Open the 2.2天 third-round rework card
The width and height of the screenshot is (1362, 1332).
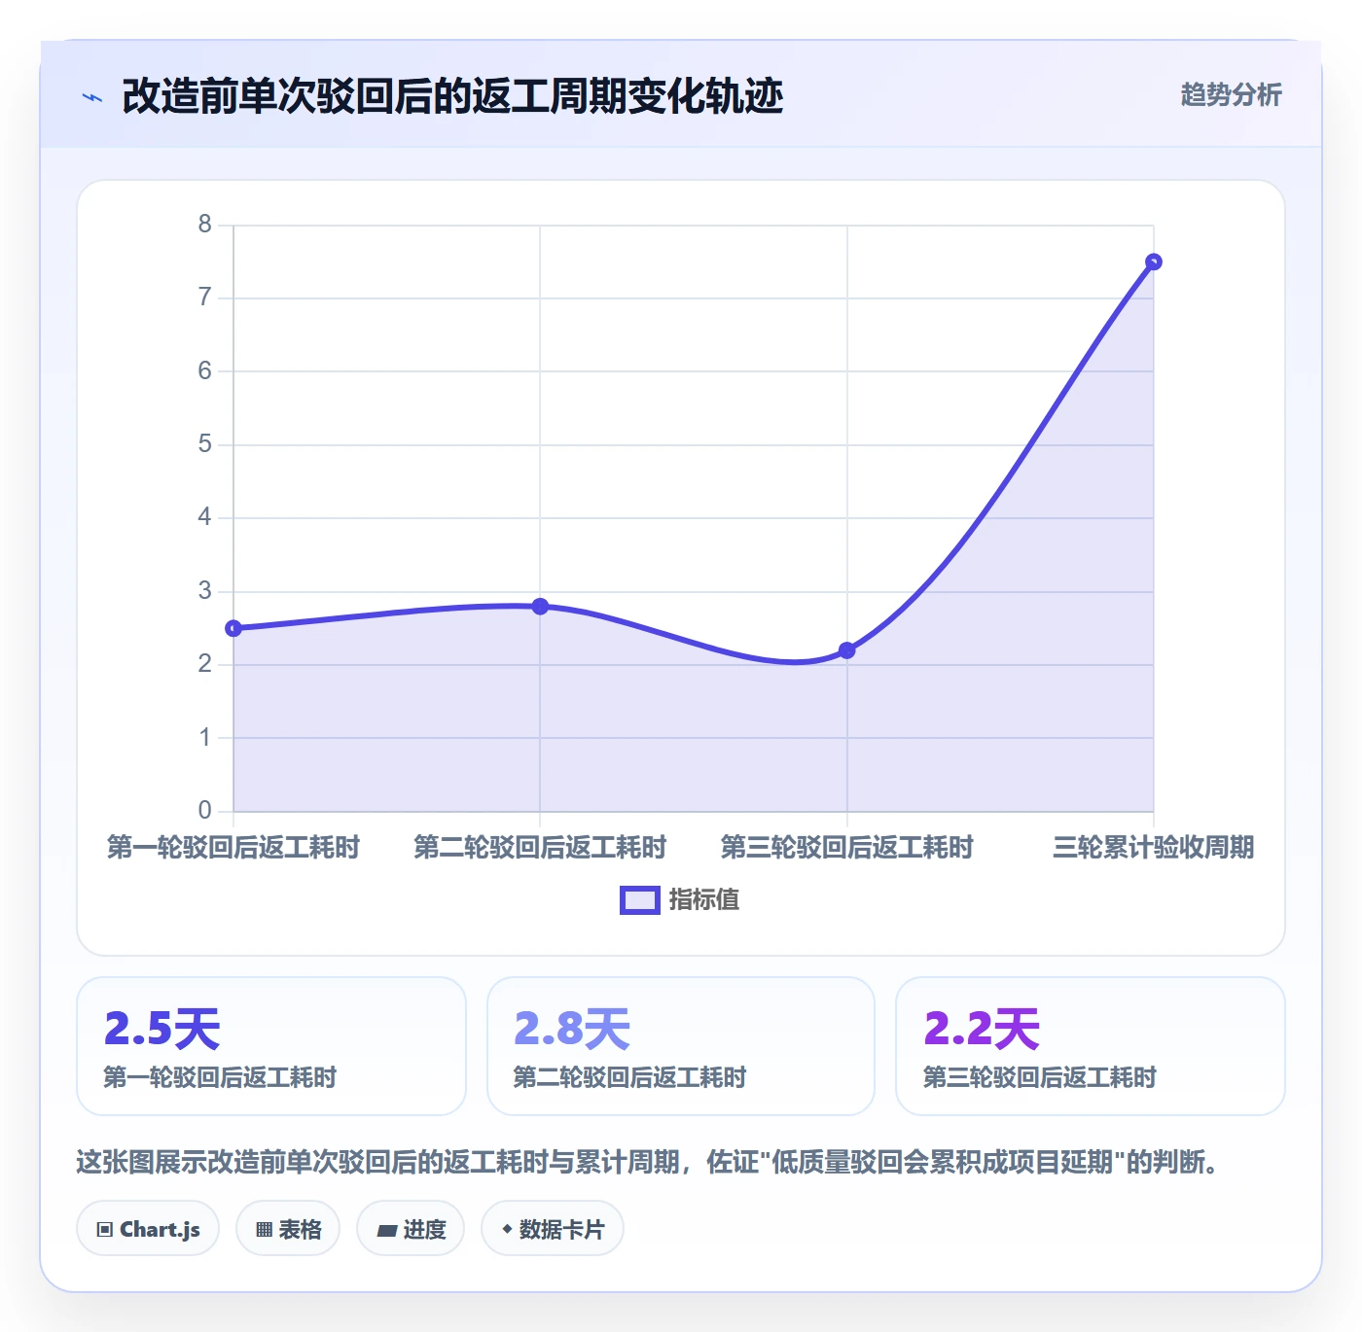click(x=1091, y=1046)
